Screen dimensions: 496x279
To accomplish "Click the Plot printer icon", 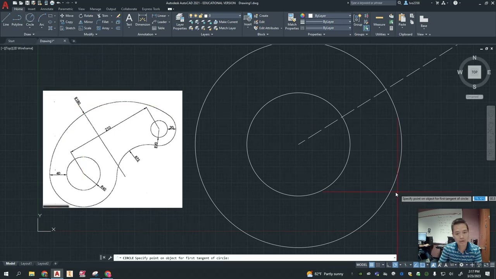I will (52, 3).
